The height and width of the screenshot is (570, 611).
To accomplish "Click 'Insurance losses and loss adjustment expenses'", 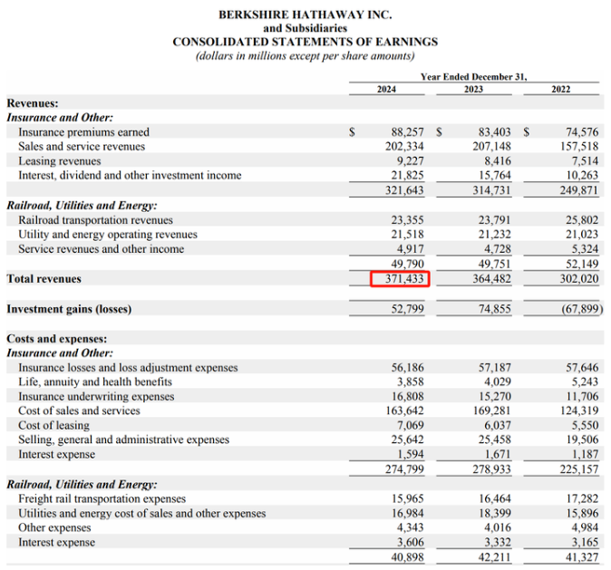I will 128,368.
